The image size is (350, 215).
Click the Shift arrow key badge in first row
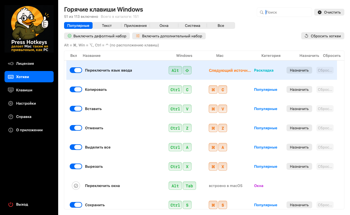[x=187, y=70]
